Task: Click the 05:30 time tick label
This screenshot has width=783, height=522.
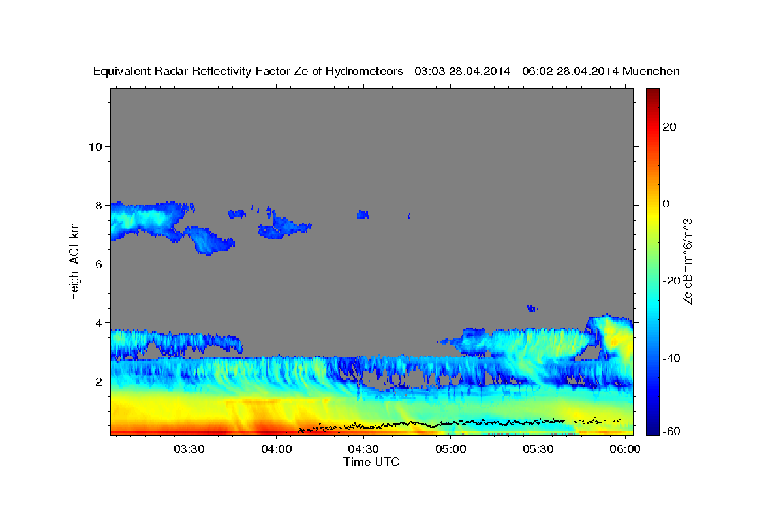Action: (x=538, y=449)
